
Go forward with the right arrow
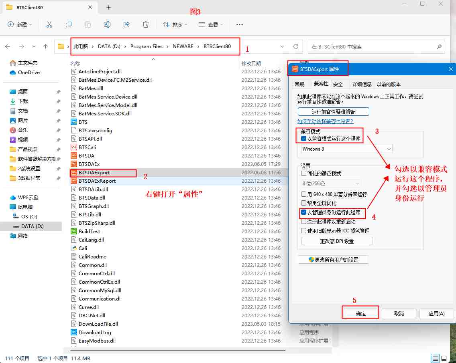[22, 46]
